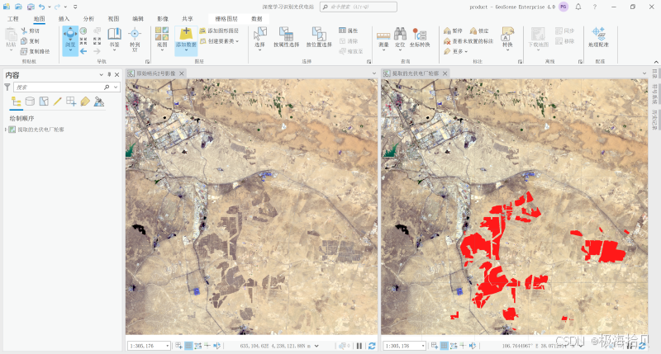Image resolution: width=661 pixels, height=354 pixels.
Task: Pause labeling with 暂停 button
Action: pyautogui.click(x=454, y=31)
